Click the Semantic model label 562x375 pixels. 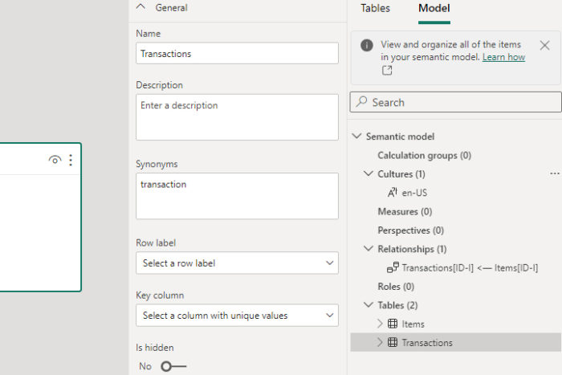400,137
